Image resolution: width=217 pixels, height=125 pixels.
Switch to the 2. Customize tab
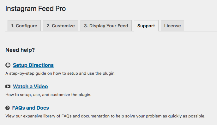[61, 26]
